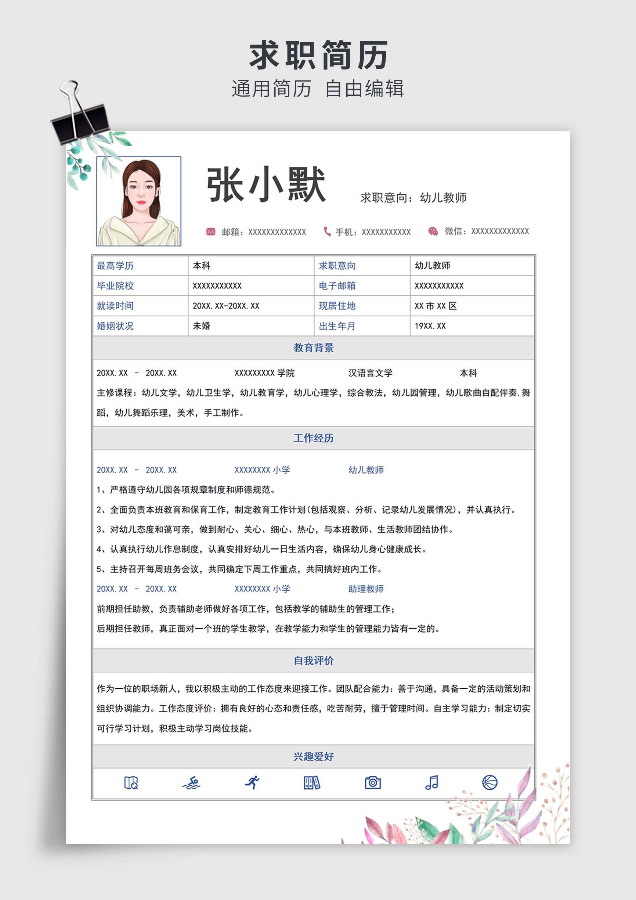Click duty line 4、认真执行幼儿作息制度
Viewport: 636px width, 900px height.
click(262, 549)
